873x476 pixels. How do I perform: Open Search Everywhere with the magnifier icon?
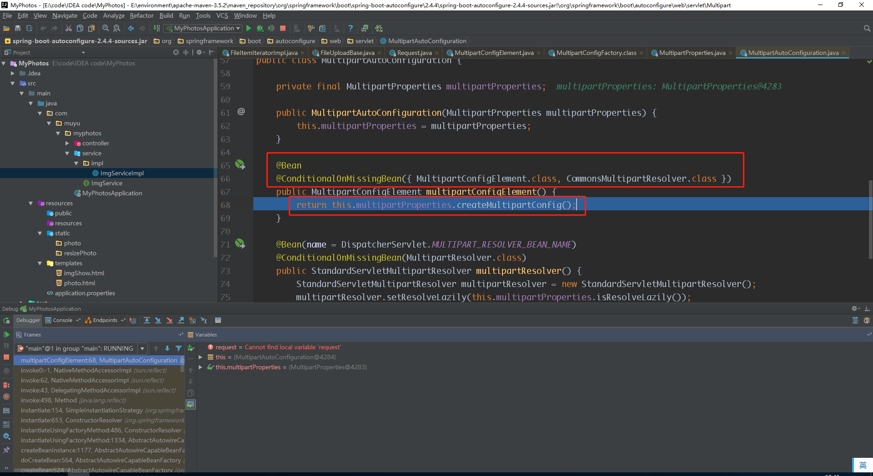(867, 28)
